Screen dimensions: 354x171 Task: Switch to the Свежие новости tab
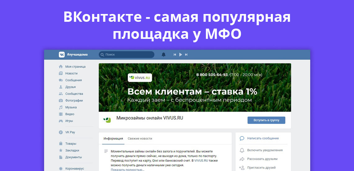[x=140, y=138]
